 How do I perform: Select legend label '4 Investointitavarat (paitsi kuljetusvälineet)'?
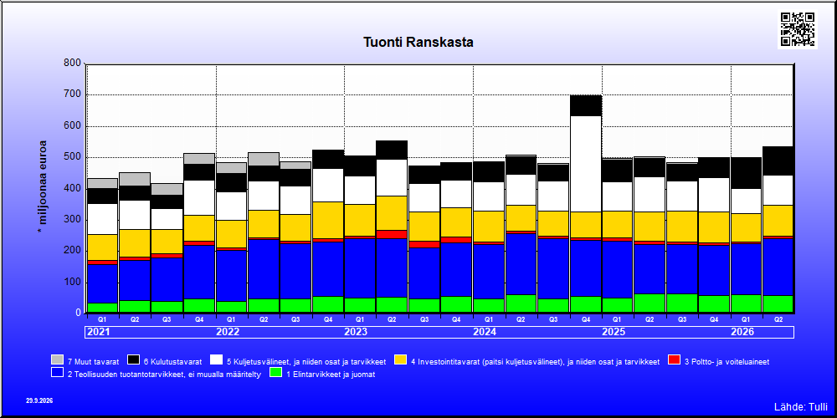tap(486, 361)
